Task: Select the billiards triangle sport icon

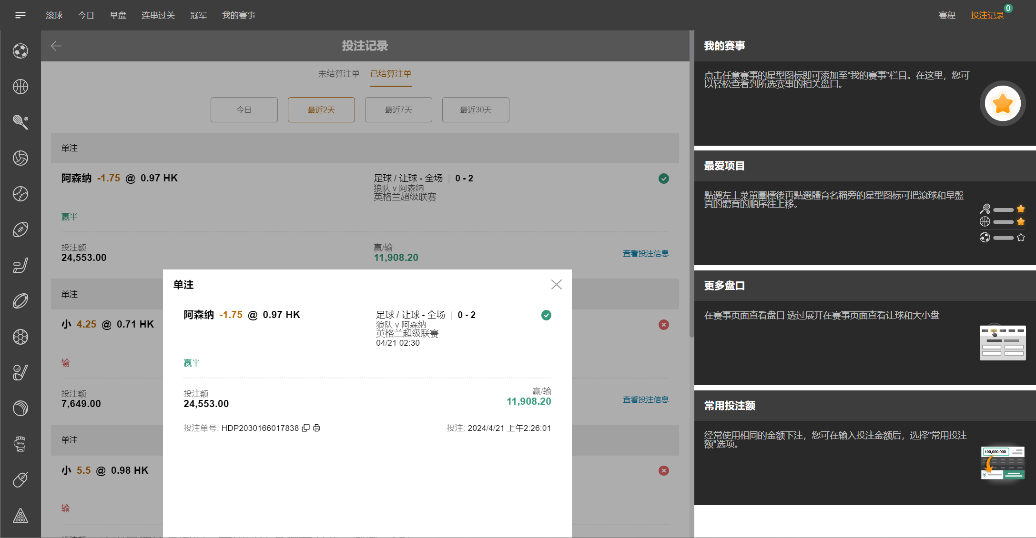Action: pos(20,516)
